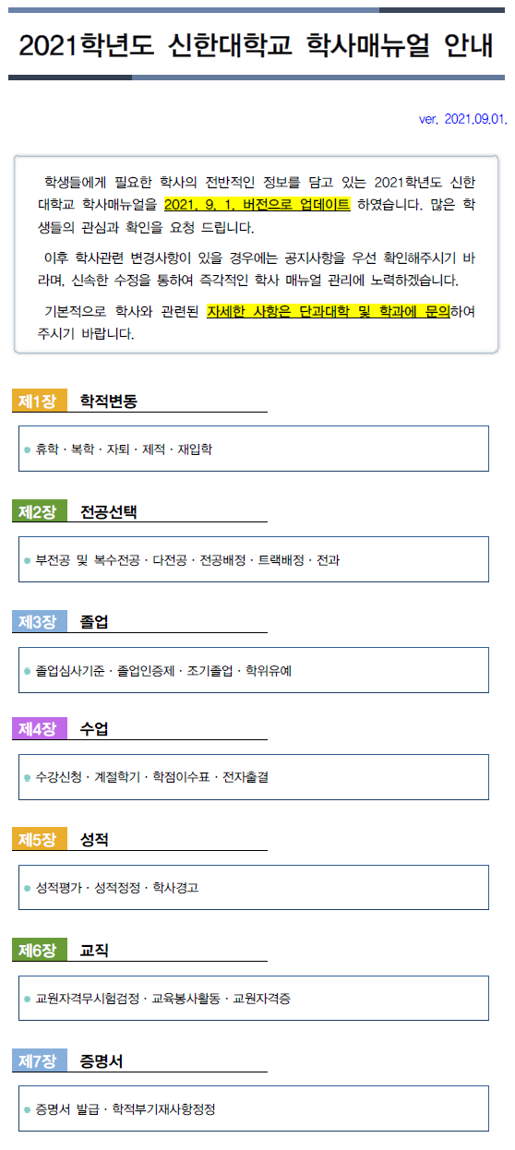515x1150 pixels.
Task: Open 성적평가 · 성적정정 · 학사경고 box
Action: tap(254, 888)
